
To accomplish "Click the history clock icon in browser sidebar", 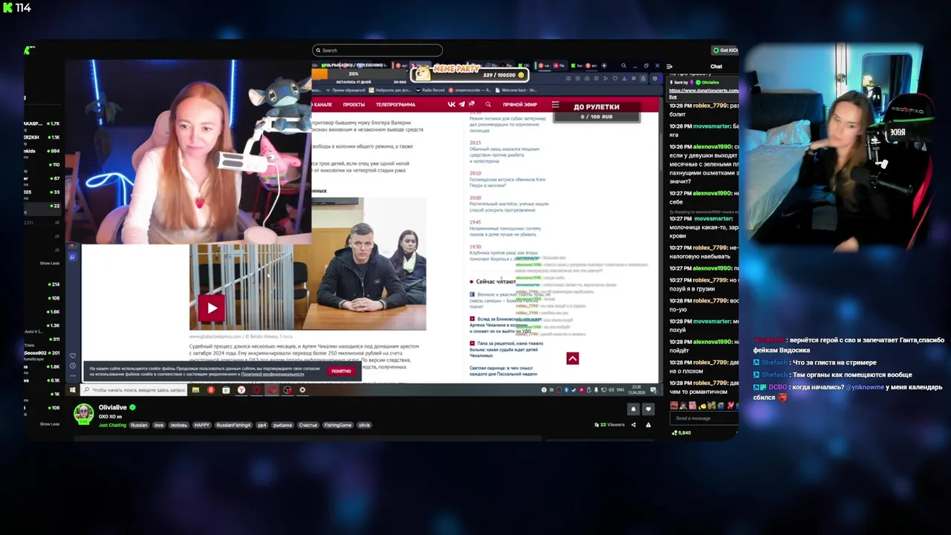I will [72, 366].
